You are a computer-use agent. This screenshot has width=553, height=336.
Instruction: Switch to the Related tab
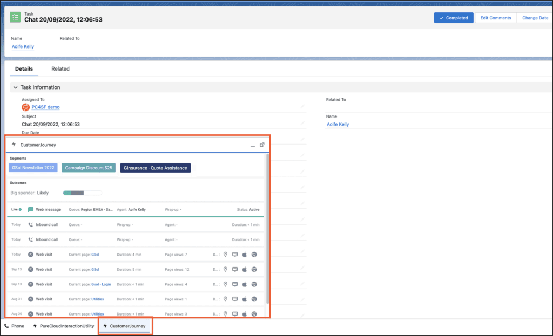coord(60,68)
